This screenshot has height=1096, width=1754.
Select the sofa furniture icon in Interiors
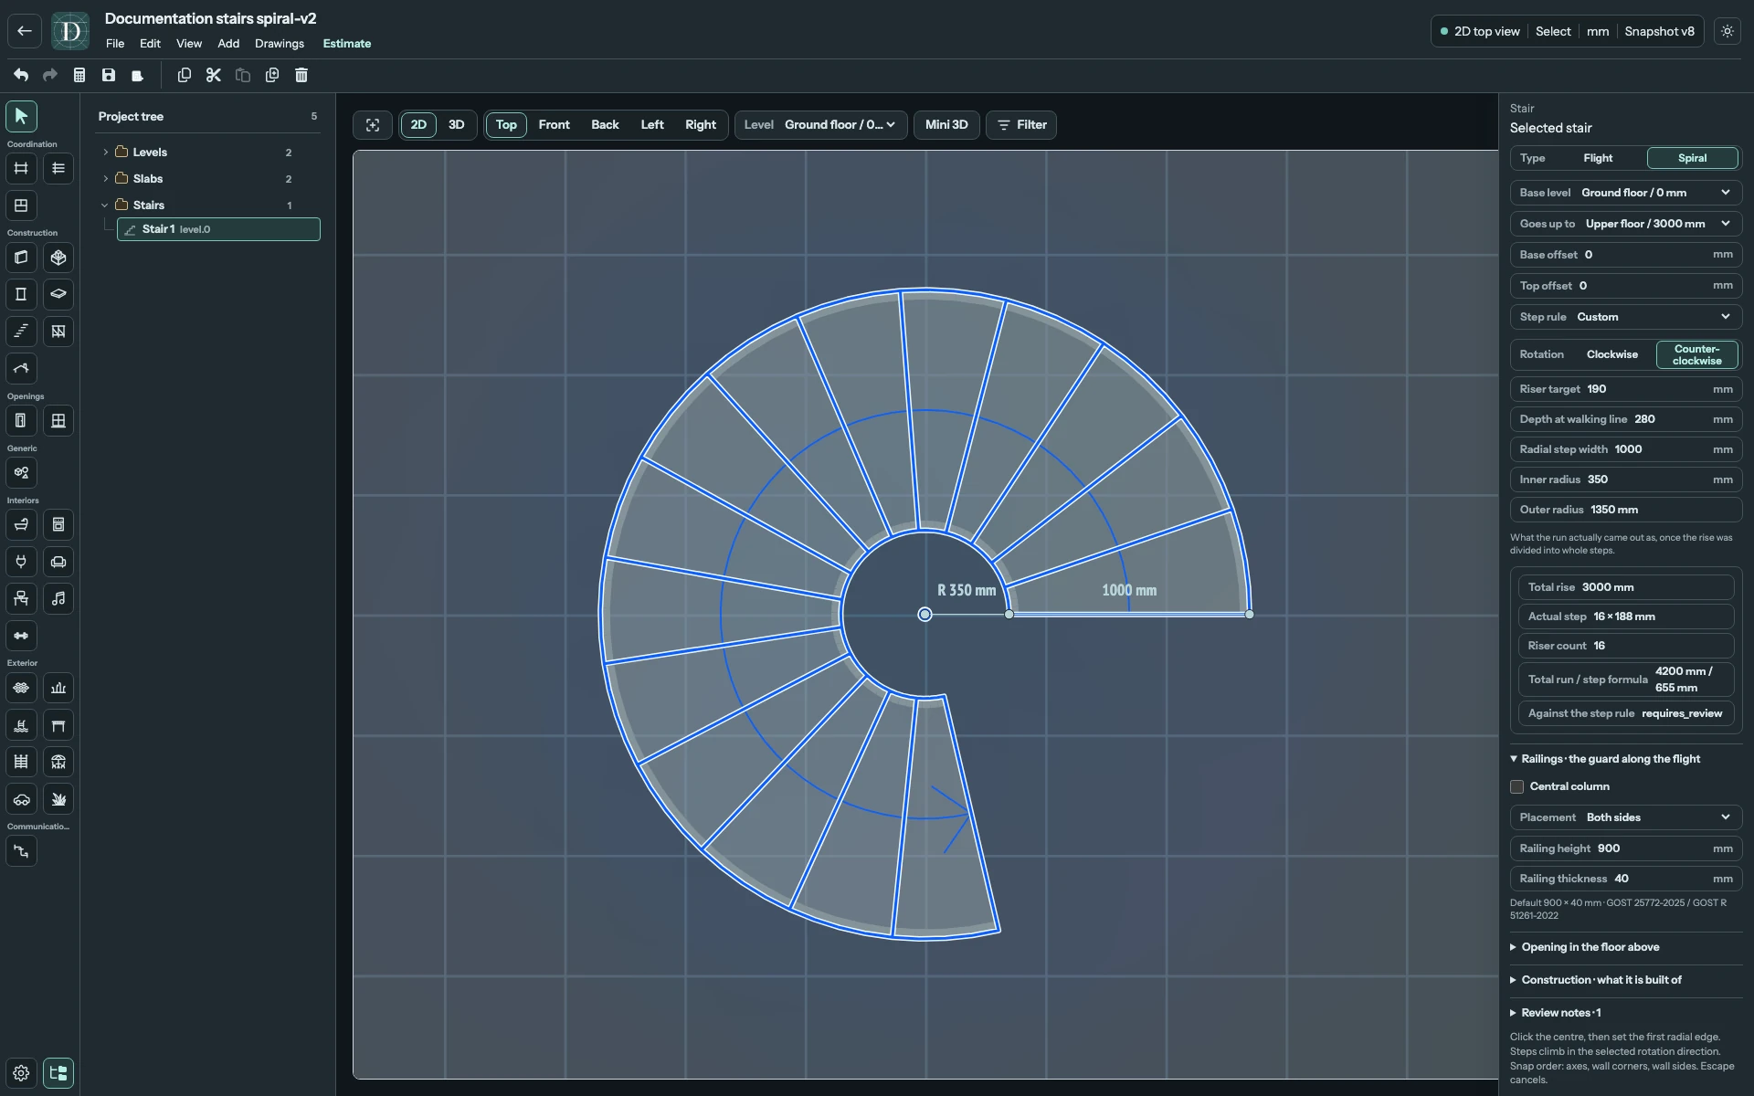click(58, 562)
